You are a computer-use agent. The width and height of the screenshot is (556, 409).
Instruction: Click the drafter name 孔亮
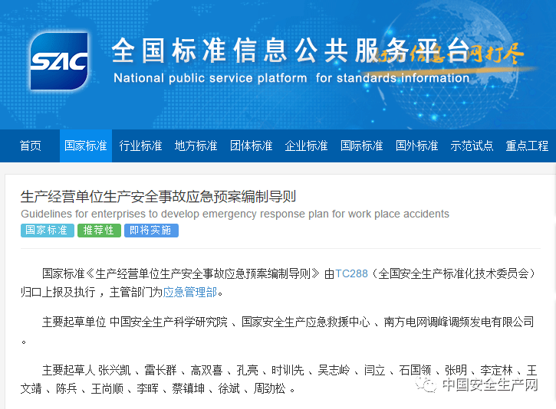tap(248, 371)
